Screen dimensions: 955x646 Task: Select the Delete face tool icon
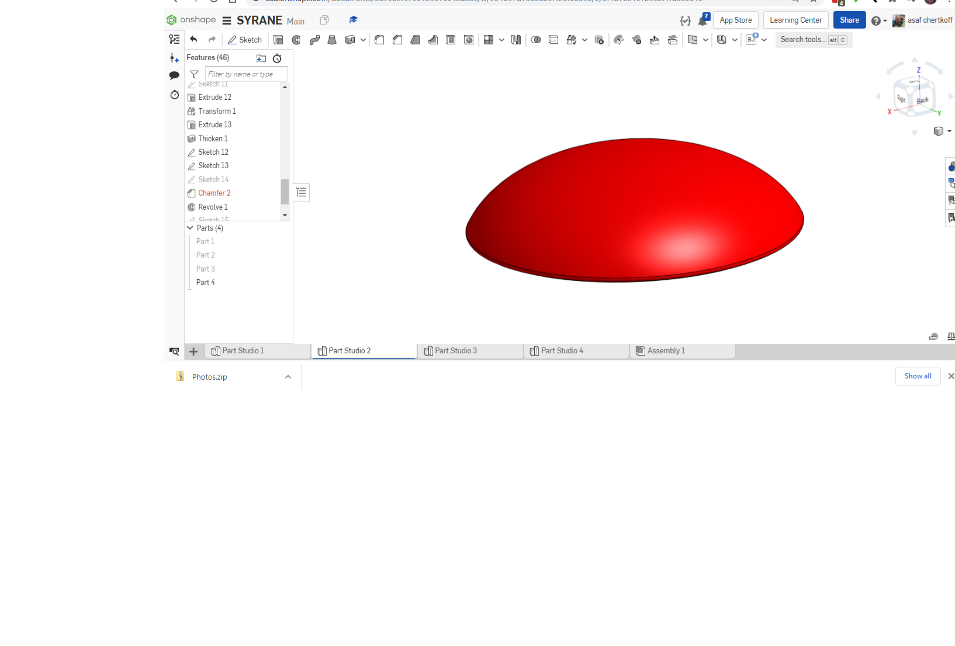pos(636,40)
